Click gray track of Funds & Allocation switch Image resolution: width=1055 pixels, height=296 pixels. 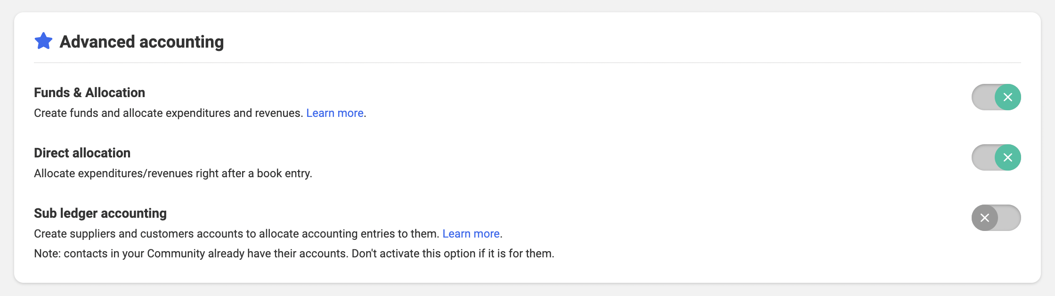coord(982,97)
